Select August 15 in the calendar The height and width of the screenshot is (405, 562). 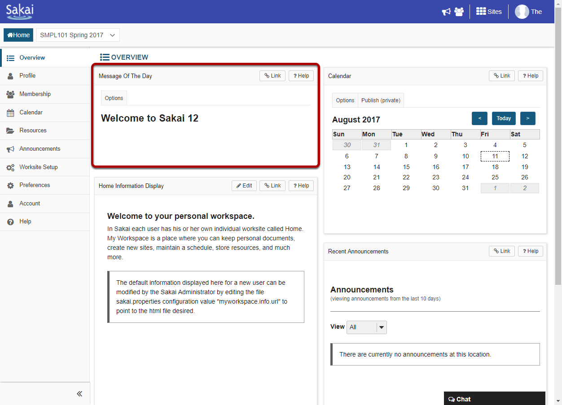point(406,167)
